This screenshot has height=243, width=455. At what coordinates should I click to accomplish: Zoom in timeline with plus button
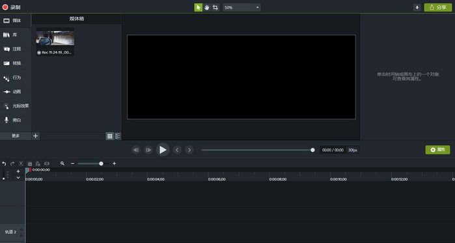(115, 164)
